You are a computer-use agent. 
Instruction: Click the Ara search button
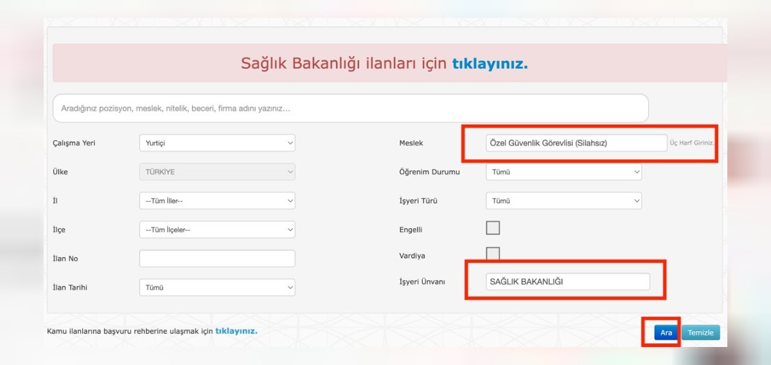point(666,333)
